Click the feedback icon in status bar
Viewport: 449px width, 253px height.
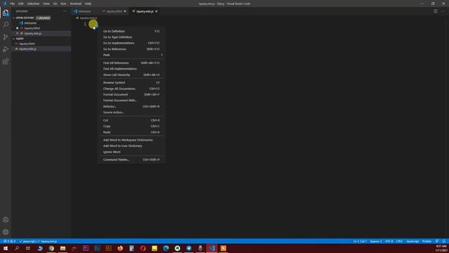pyautogui.click(x=436, y=241)
